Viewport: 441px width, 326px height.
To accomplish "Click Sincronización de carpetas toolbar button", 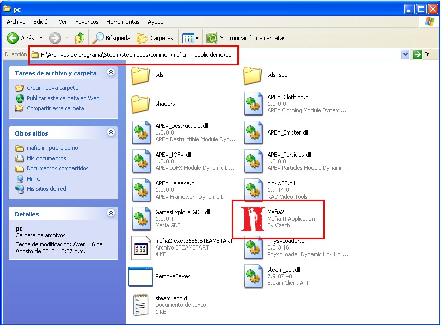I will click(246, 38).
